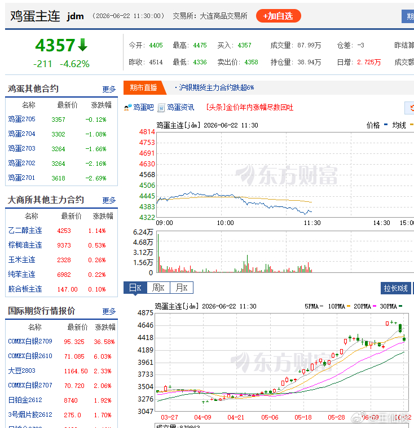The height and width of the screenshot is (428, 414).
Task: Open COMEX白银2610 quote
Action: tap(30, 356)
